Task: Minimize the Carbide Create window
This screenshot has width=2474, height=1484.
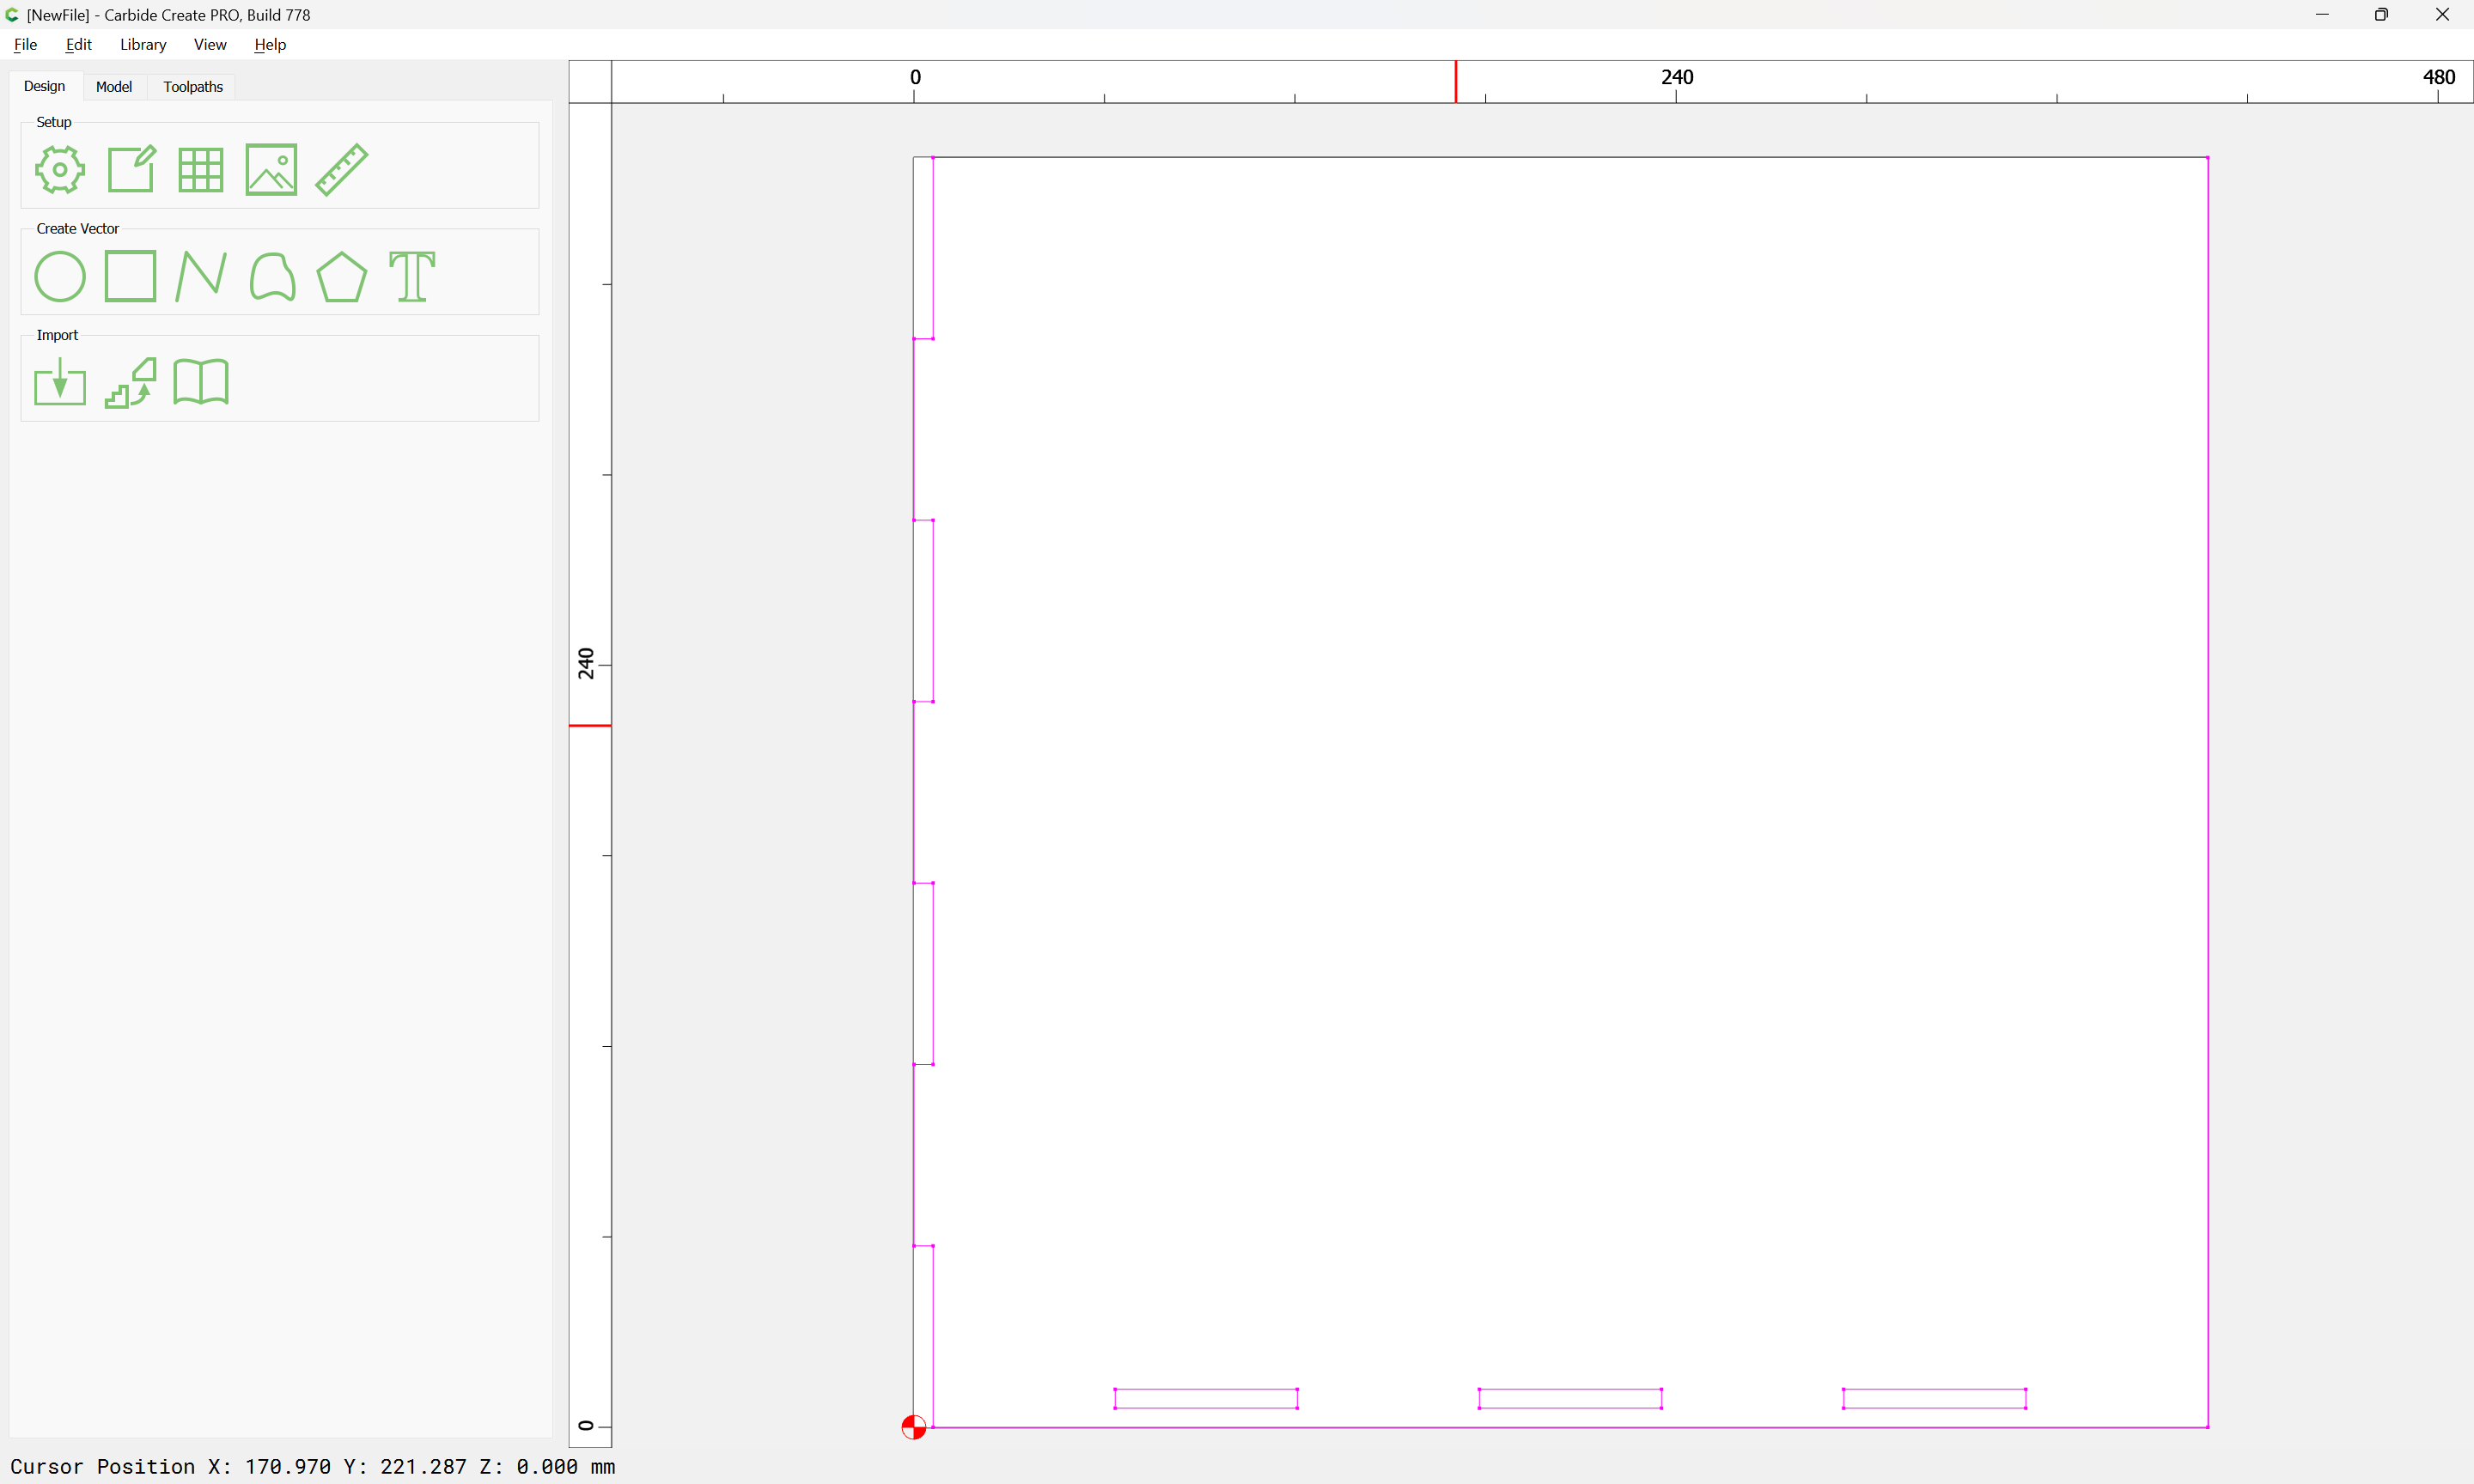Action: click(x=2322, y=15)
